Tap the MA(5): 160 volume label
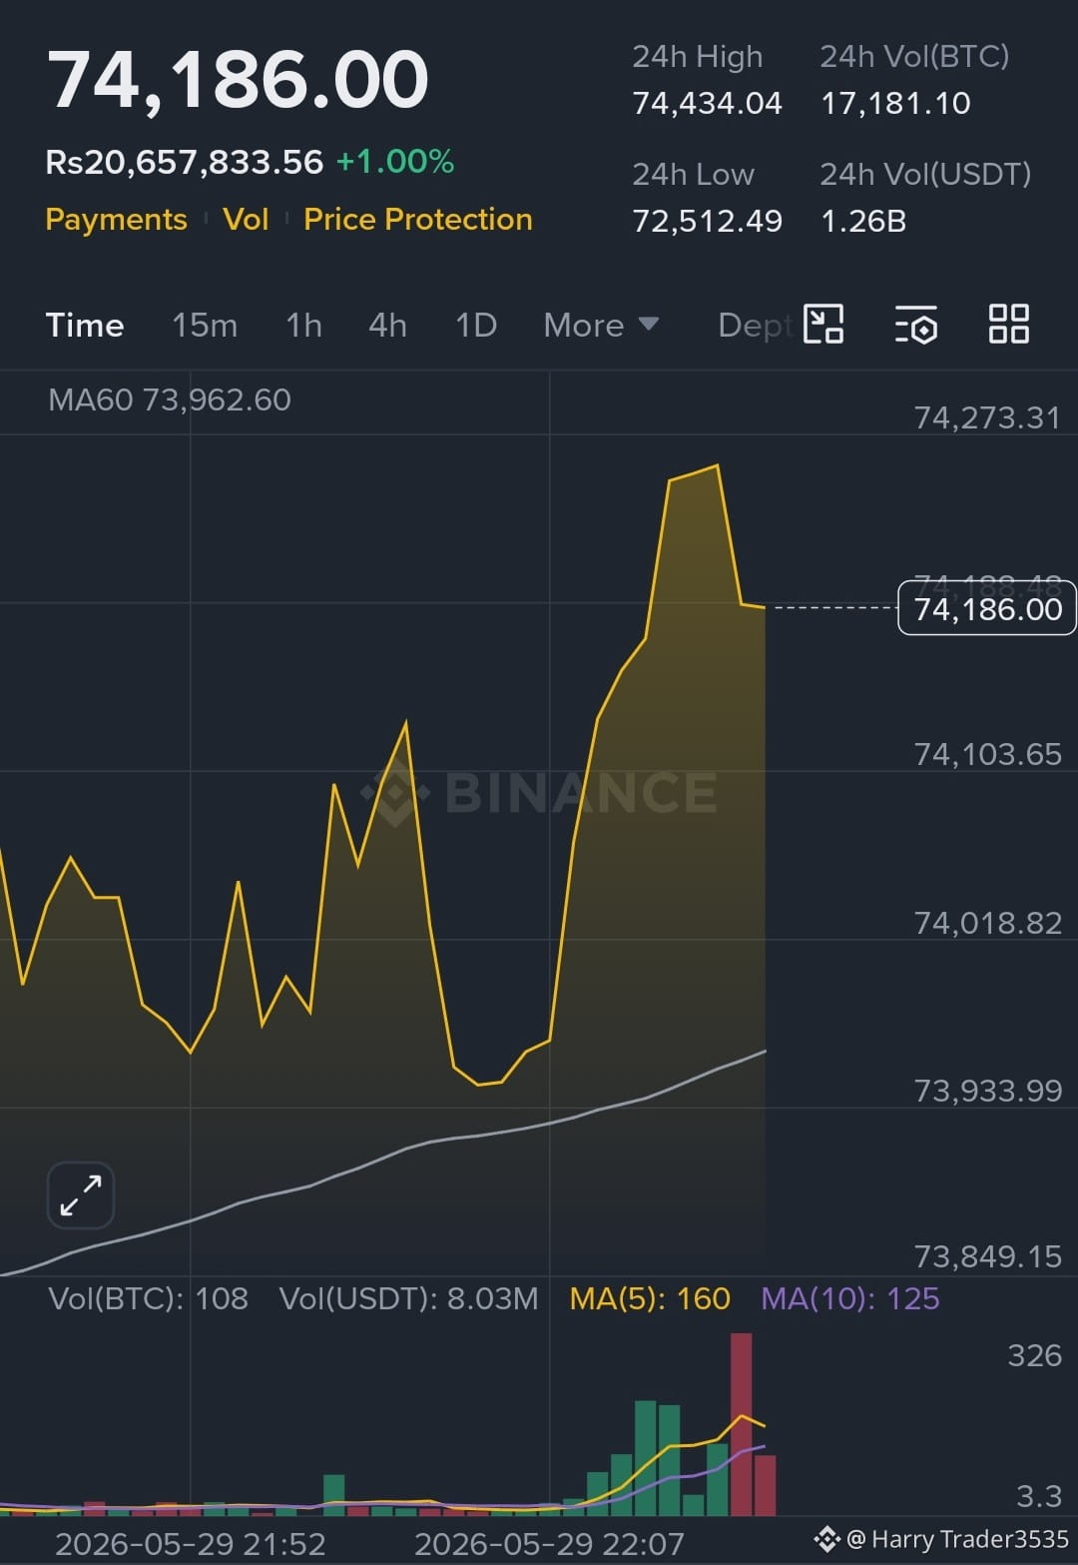The image size is (1078, 1565). tap(650, 1298)
